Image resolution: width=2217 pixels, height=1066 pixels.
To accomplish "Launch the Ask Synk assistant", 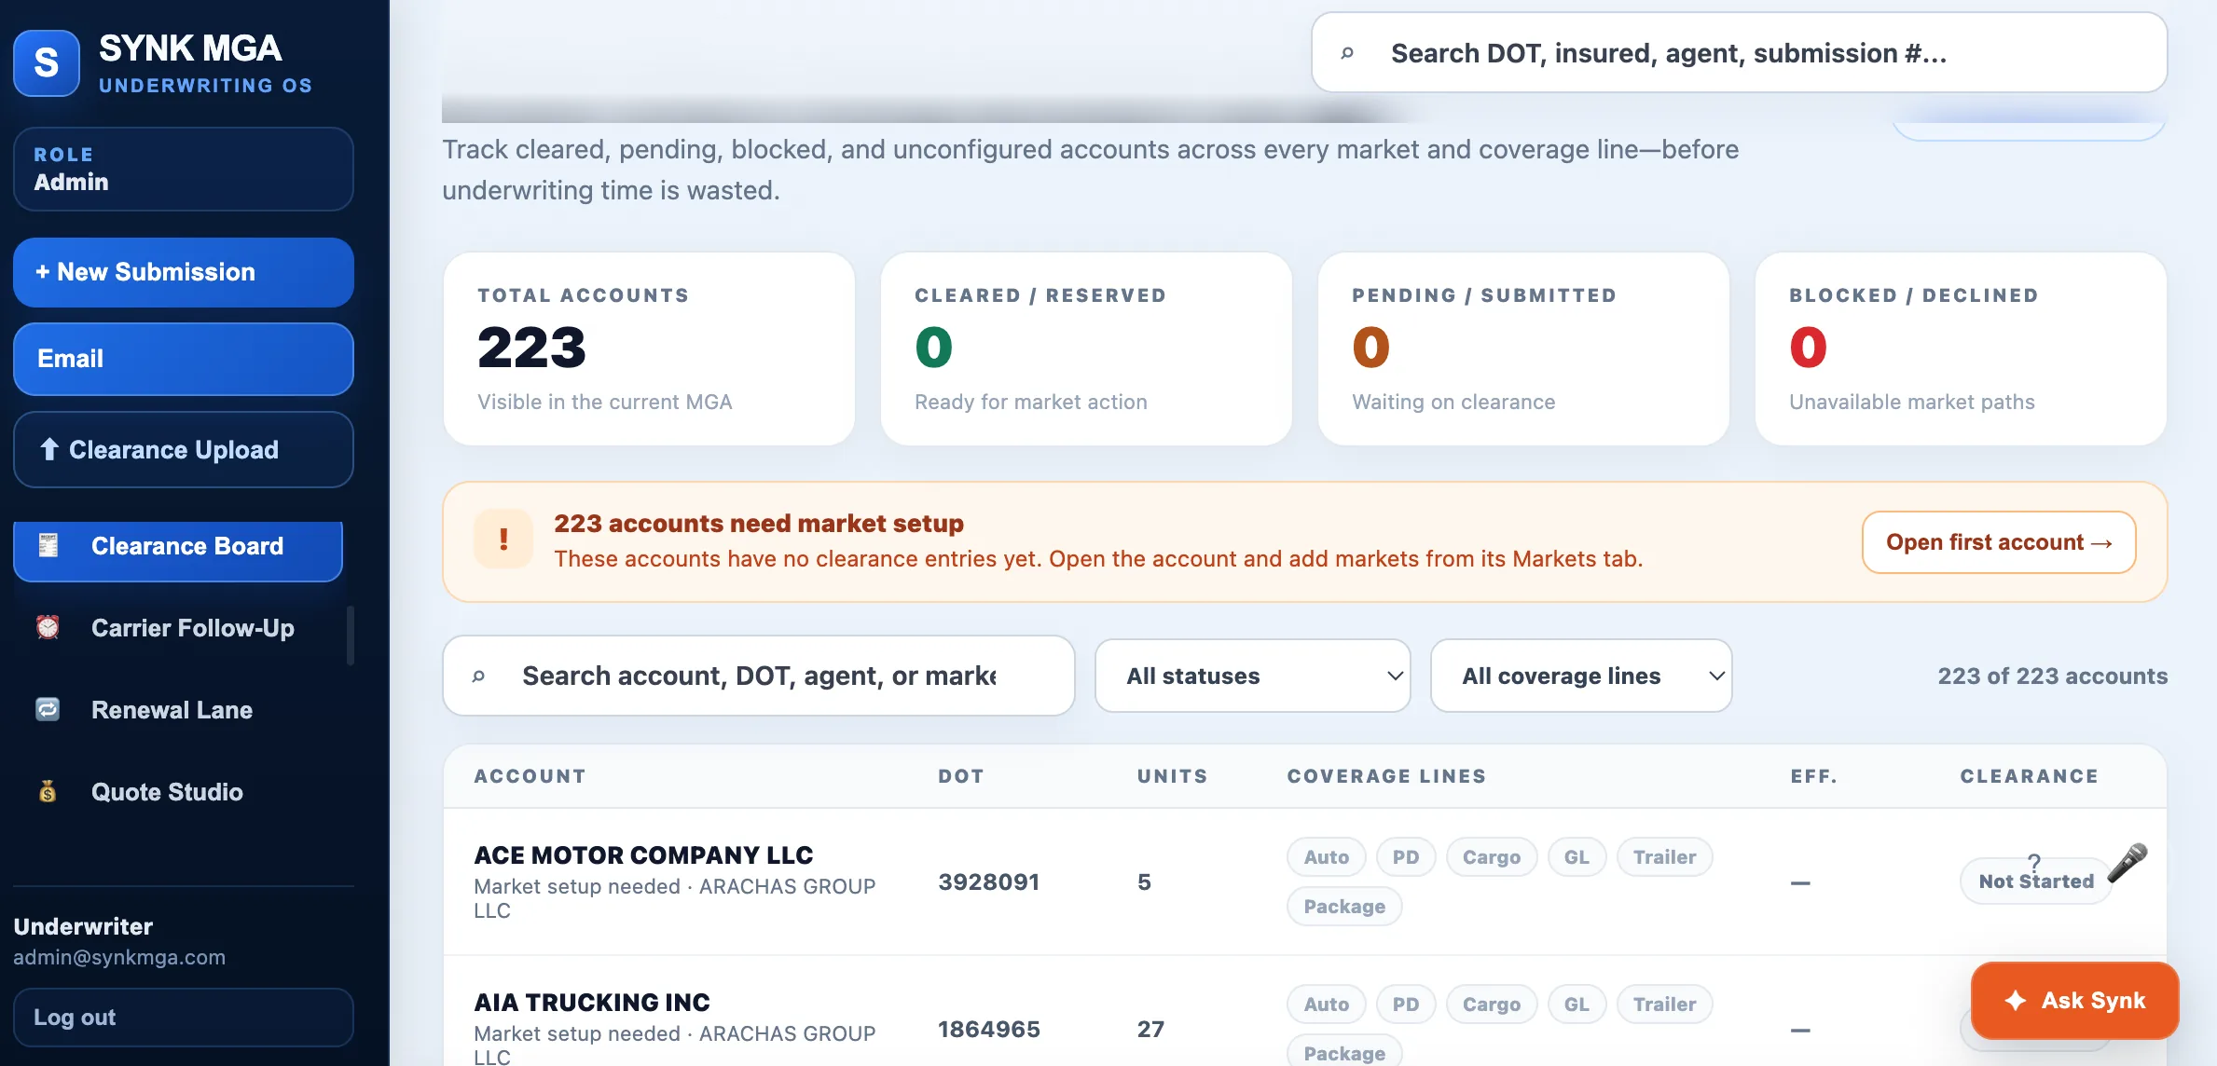I will pos(2074,1000).
